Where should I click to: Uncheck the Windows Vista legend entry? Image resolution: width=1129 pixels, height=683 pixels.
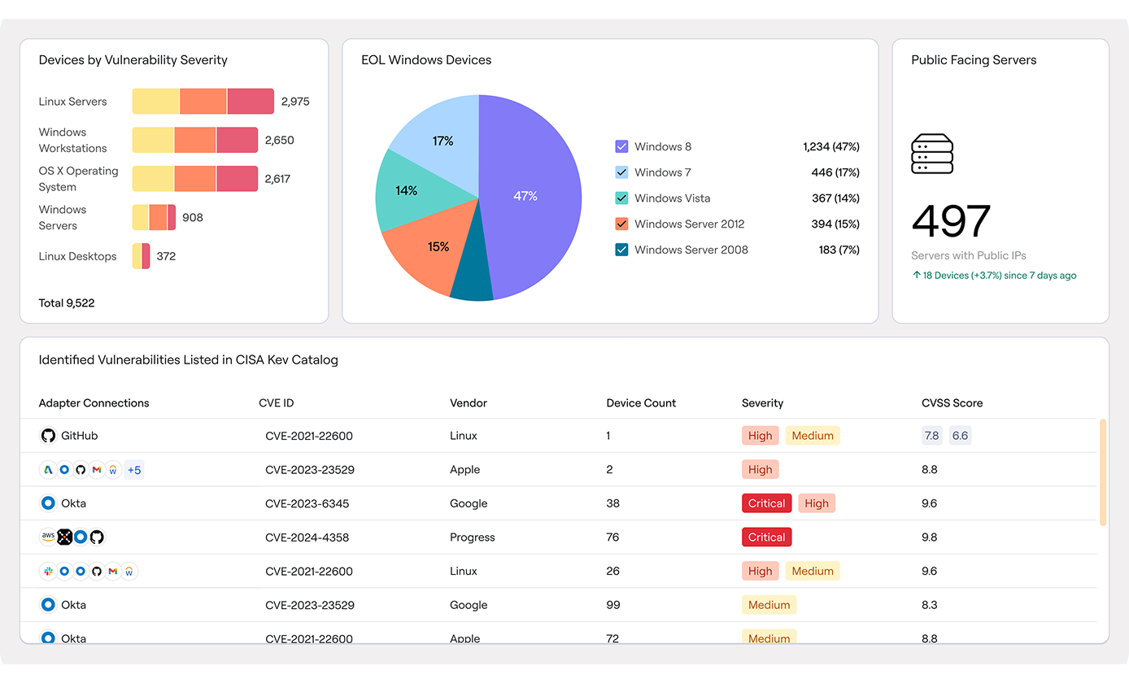pyautogui.click(x=621, y=198)
